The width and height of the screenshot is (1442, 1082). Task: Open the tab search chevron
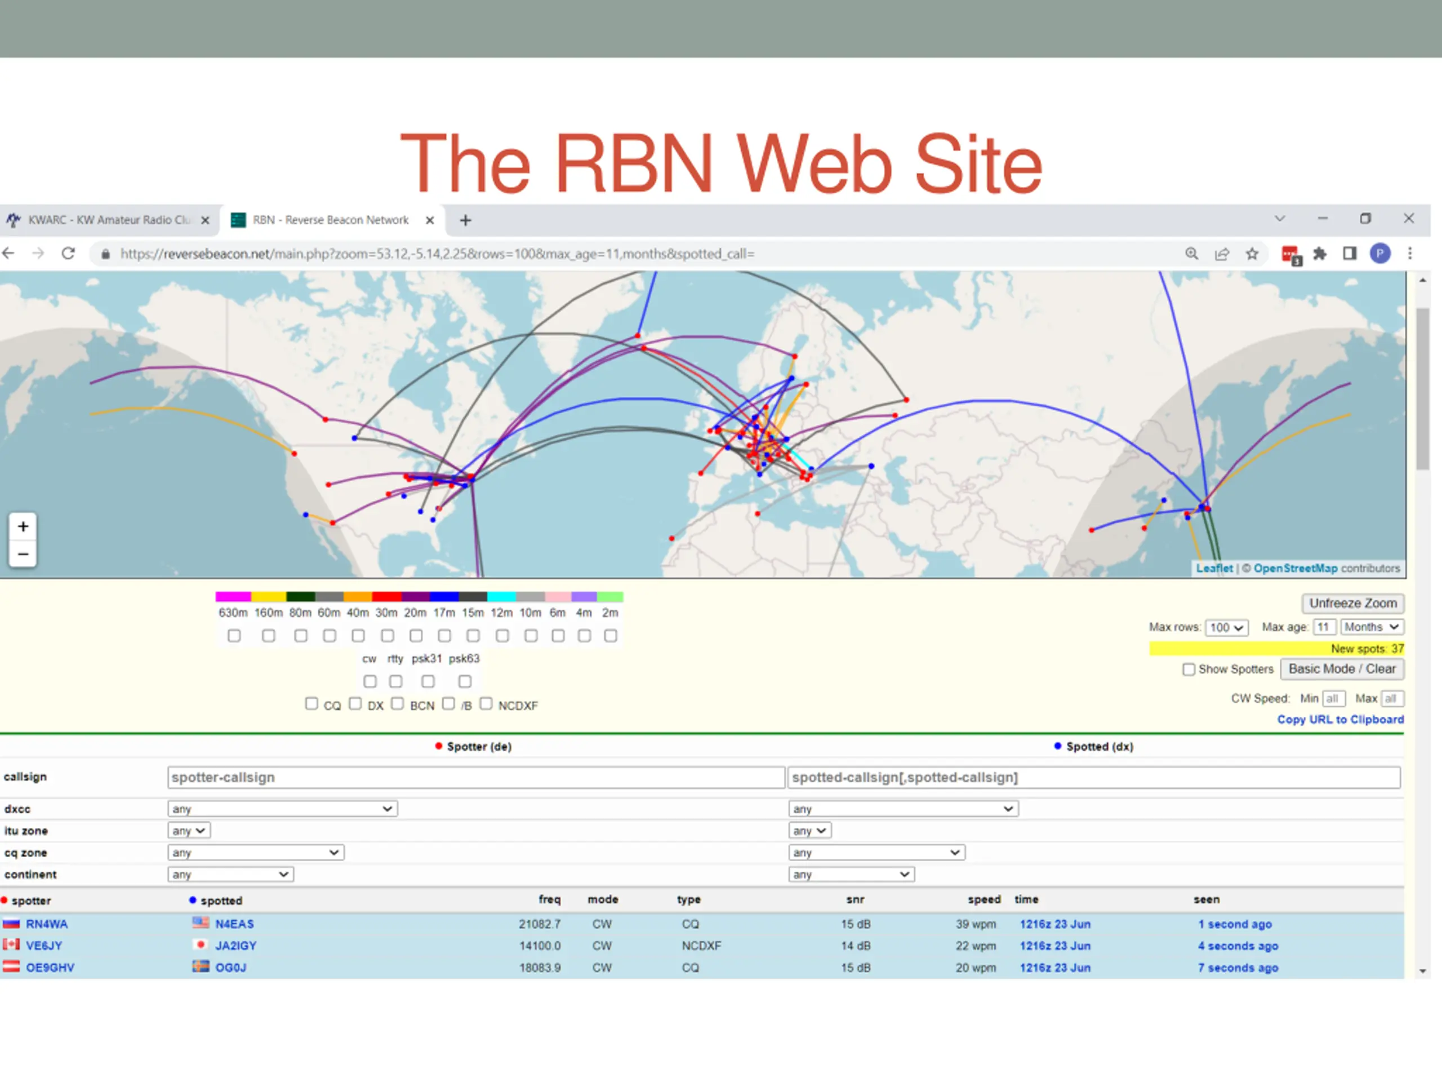[x=1280, y=219]
